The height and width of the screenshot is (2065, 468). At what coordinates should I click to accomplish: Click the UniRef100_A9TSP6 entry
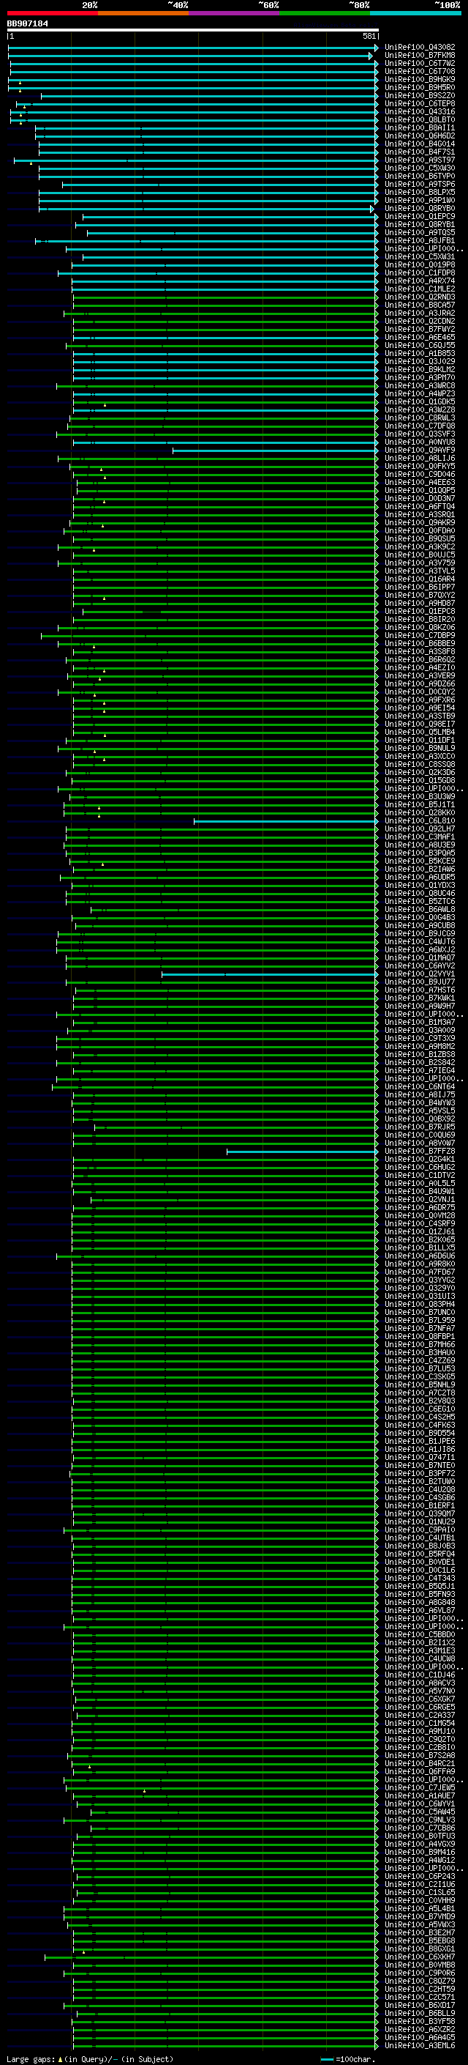(x=420, y=185)
